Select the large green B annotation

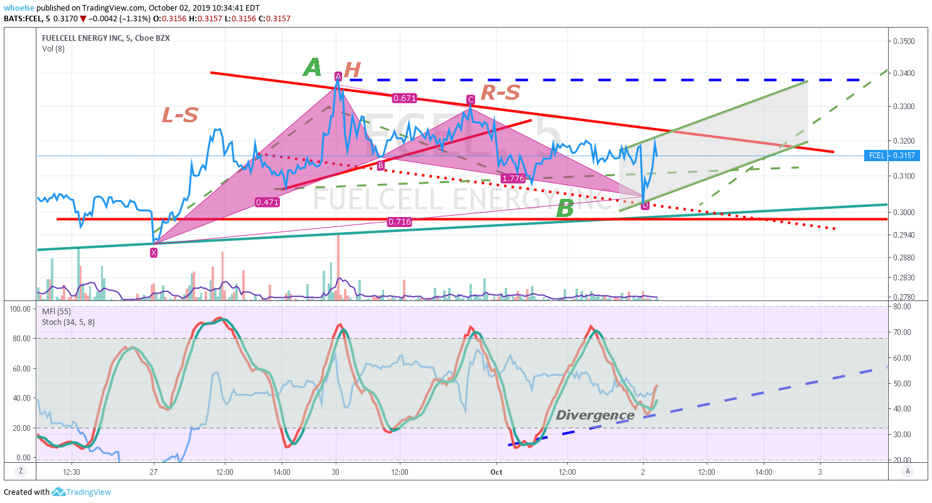click(565, 208)
